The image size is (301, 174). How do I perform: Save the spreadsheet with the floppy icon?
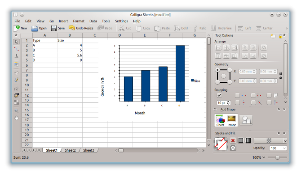[x=54, y=28]
